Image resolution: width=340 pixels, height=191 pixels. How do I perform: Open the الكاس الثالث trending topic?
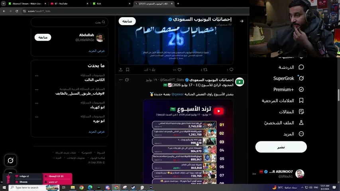coord(94,80)
